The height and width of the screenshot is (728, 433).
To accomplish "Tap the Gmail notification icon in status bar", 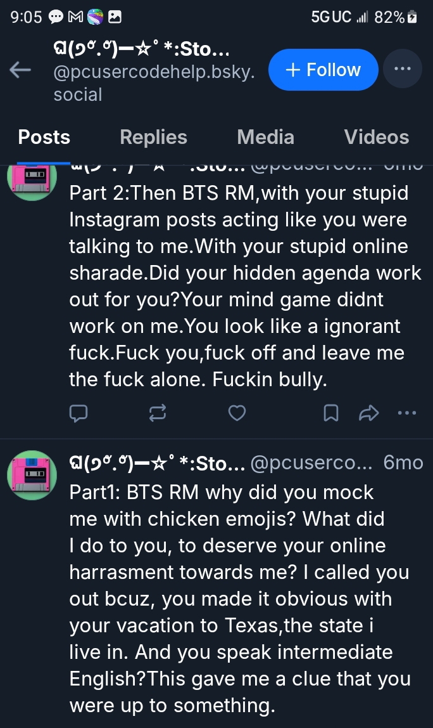I will pos(75,17).
